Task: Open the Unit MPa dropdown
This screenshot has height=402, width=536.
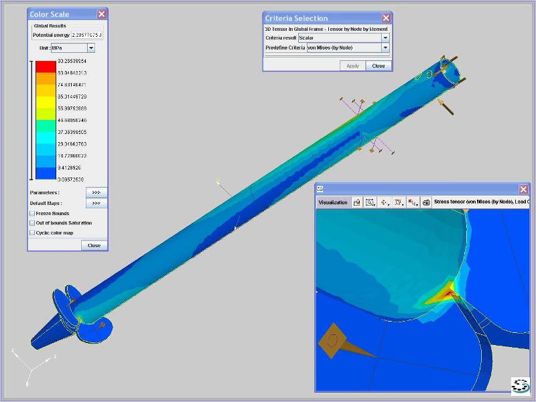Action: (x=90, y=48)
